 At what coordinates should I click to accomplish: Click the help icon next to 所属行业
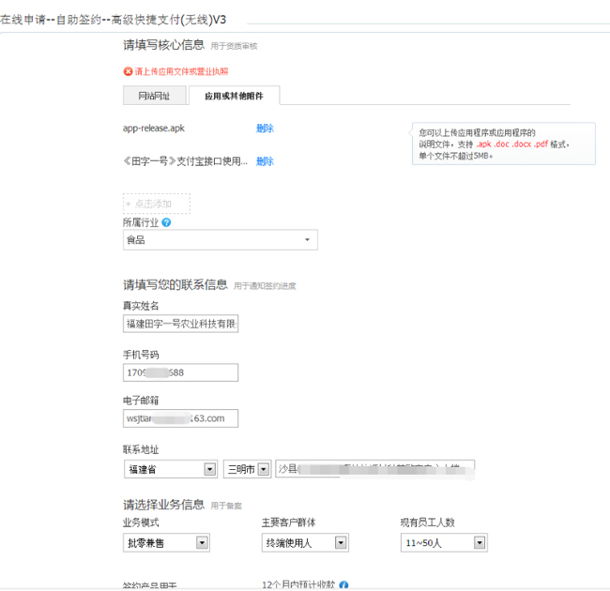166,222
